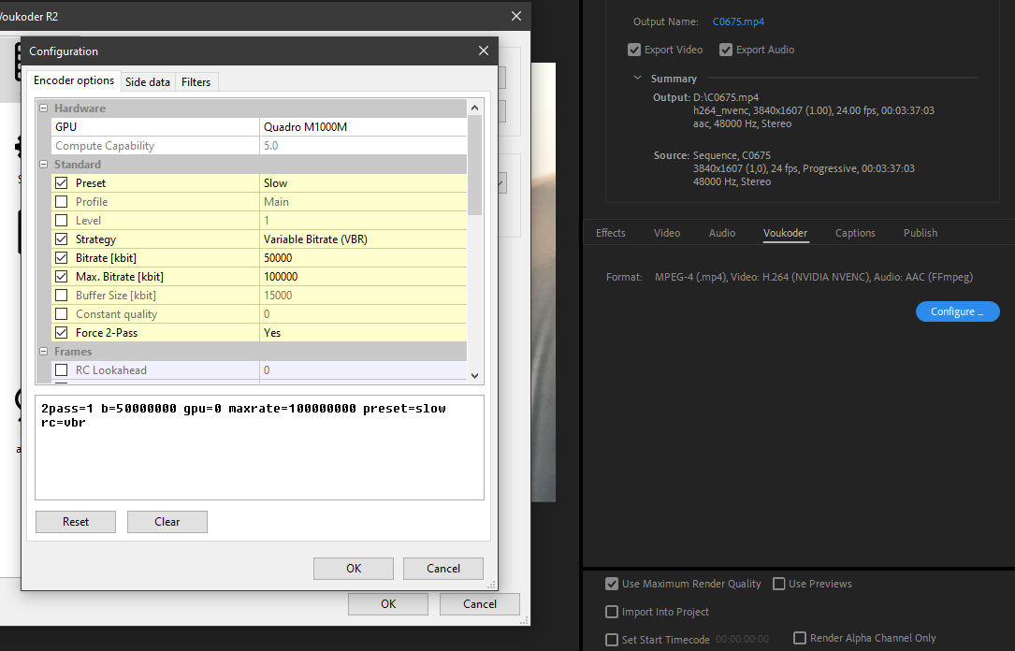Click the property grid scroll down arrow
This screenshot has width=1015, height=651.
pyautogui.click(x=474, y=375)
